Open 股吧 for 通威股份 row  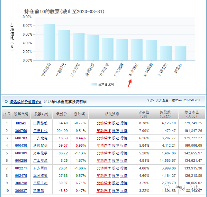115,145
